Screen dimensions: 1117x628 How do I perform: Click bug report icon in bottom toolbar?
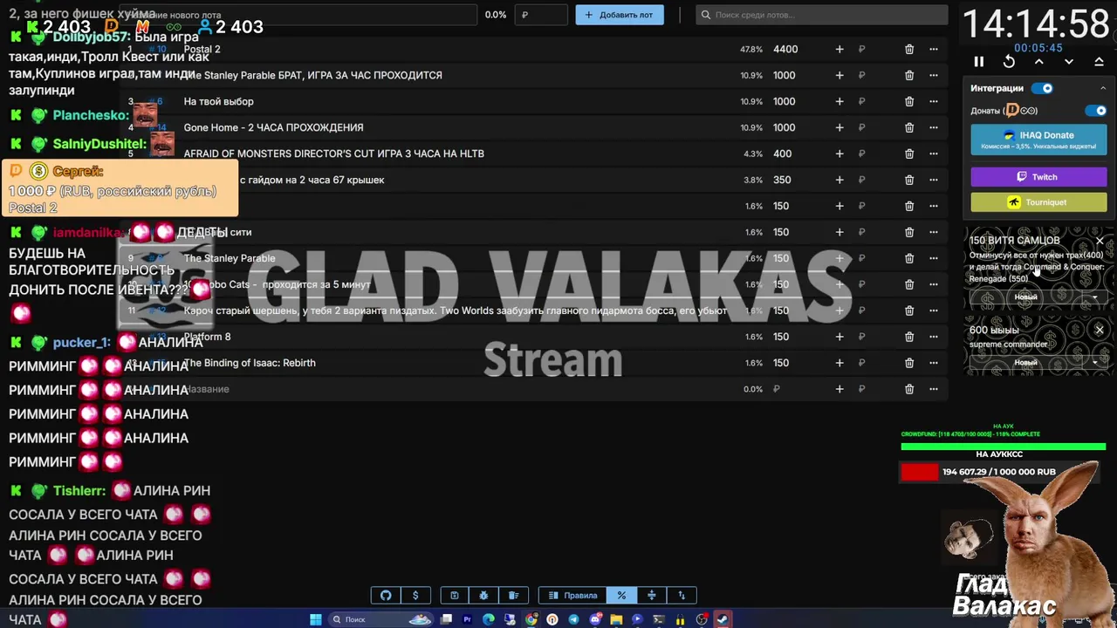[483, 596]
